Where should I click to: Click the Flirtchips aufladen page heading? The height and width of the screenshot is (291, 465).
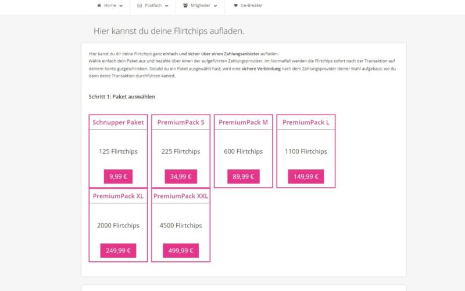(x=169, y=31)
